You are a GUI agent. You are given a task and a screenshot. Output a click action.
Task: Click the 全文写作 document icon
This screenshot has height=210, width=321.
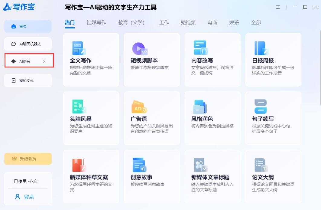(x=79, y=48)
